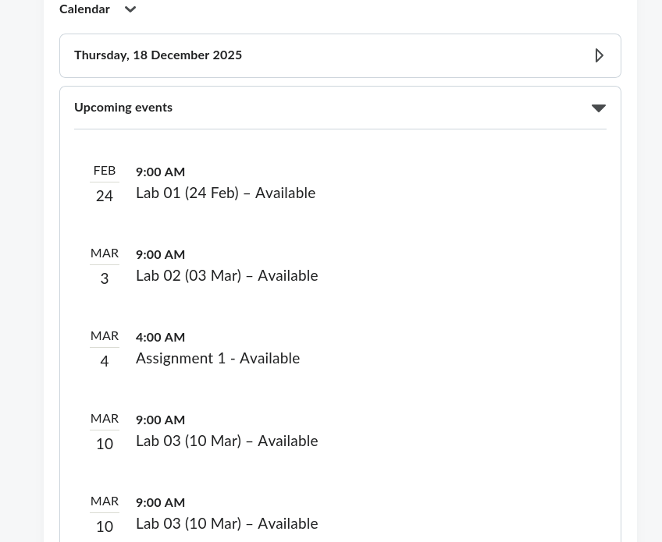Click the FEB 24 date badge
This screenshot has height=542, width=662.
[105, 184]
